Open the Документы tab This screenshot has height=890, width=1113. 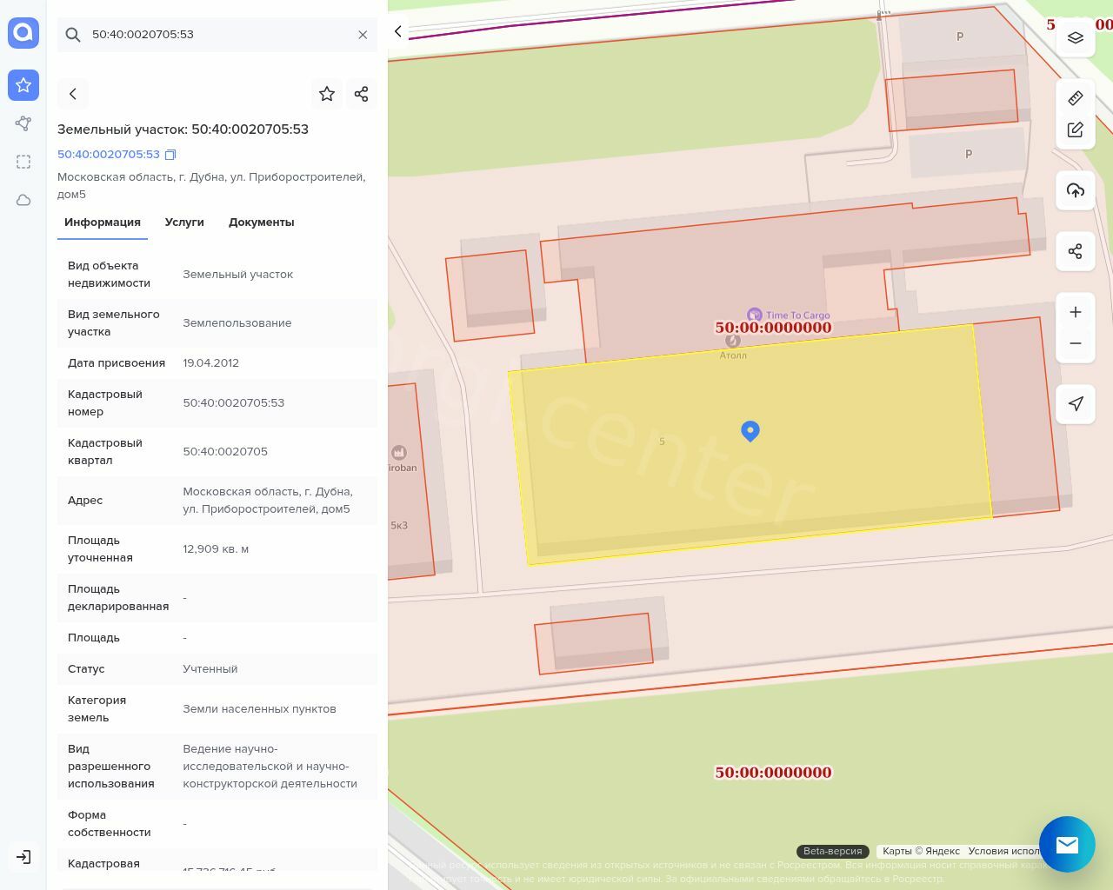(x=261, y=222)
